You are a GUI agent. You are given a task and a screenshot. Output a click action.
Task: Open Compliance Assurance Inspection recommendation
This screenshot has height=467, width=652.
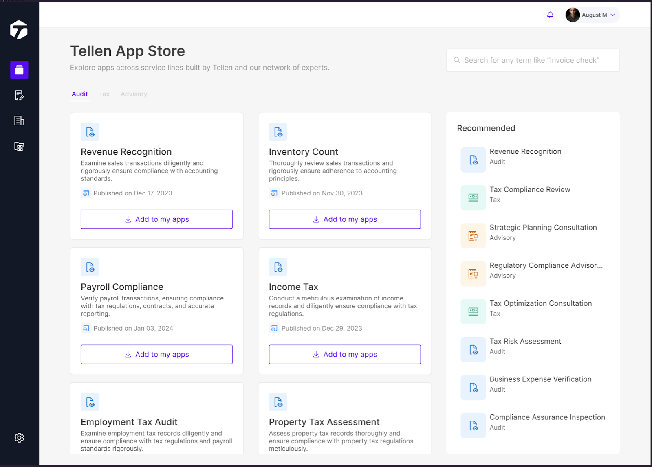547,417
